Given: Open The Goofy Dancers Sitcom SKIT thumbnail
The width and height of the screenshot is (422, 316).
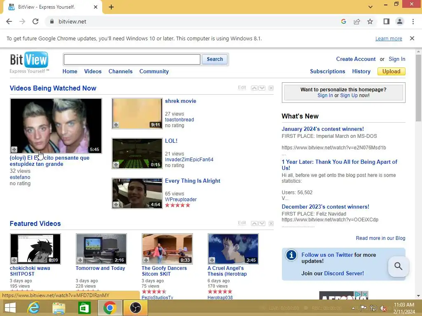Looking at the screenshot, I should (x=167, y=249).
